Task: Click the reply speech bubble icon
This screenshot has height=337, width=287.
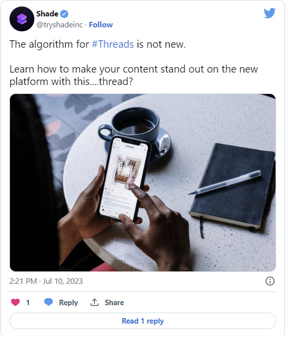Action: click(x=48, y=302)
